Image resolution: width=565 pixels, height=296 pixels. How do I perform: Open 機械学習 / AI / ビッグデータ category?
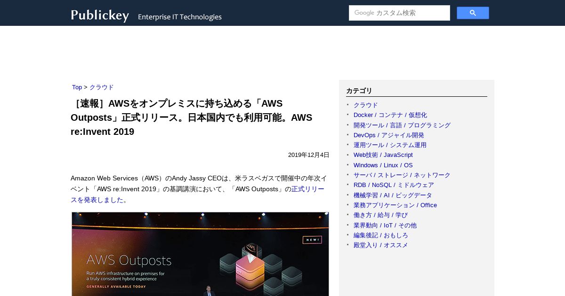[x=393, y=195]
